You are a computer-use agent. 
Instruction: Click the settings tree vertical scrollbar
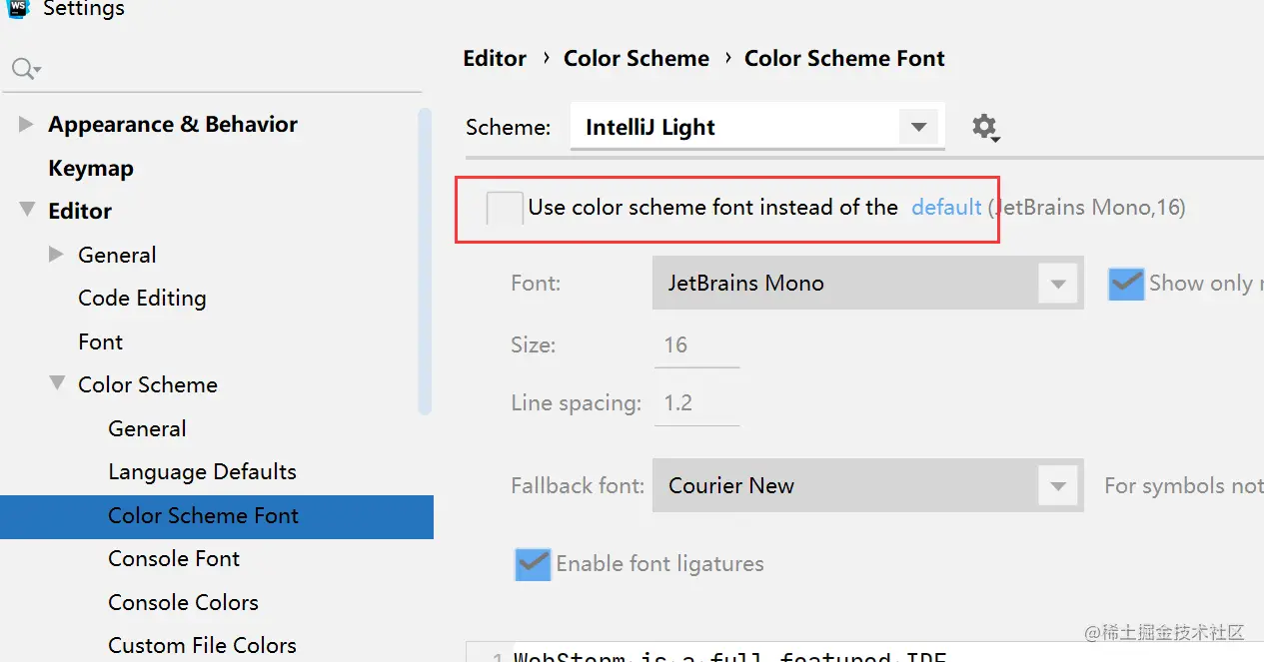(x=425, y=260)
